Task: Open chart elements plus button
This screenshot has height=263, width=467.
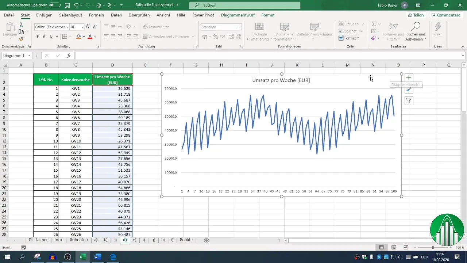Action: click(x=409, y=78)
